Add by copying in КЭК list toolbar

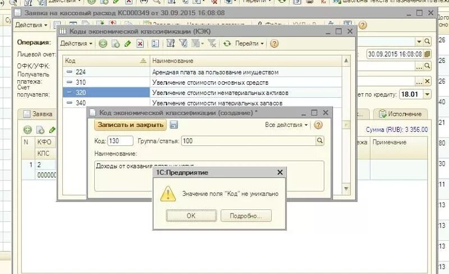(x=116, y=44)
